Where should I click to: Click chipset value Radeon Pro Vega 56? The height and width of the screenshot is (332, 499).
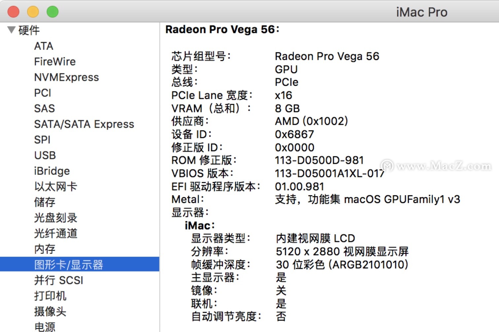click(327, 56)
